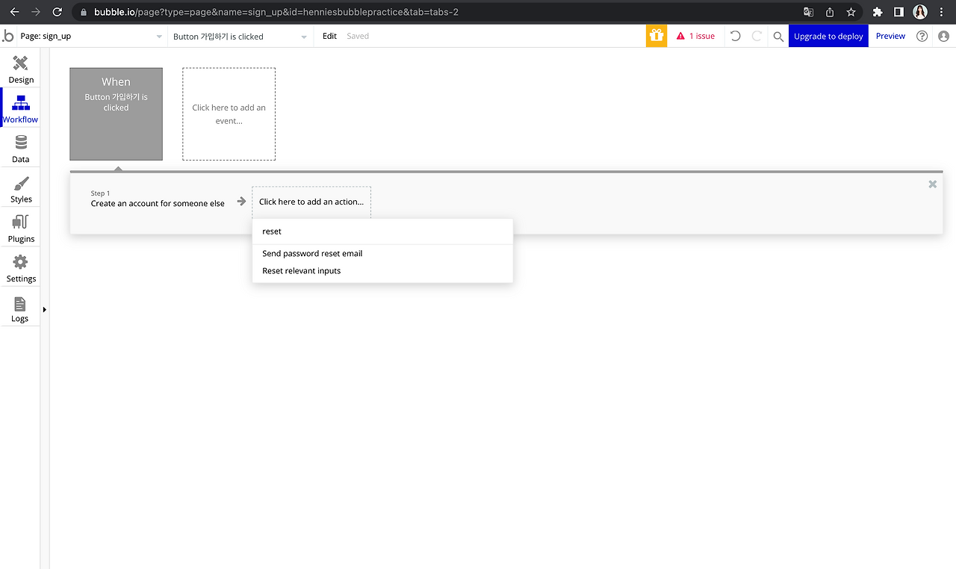This screenshot has width=956, height=569.
Task: Click the share page icon
Action: [830, 12]
